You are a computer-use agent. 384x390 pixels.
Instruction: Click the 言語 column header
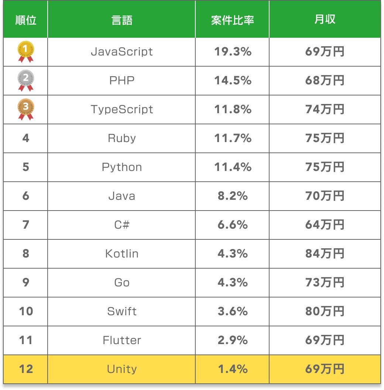(x=121, y=20)
